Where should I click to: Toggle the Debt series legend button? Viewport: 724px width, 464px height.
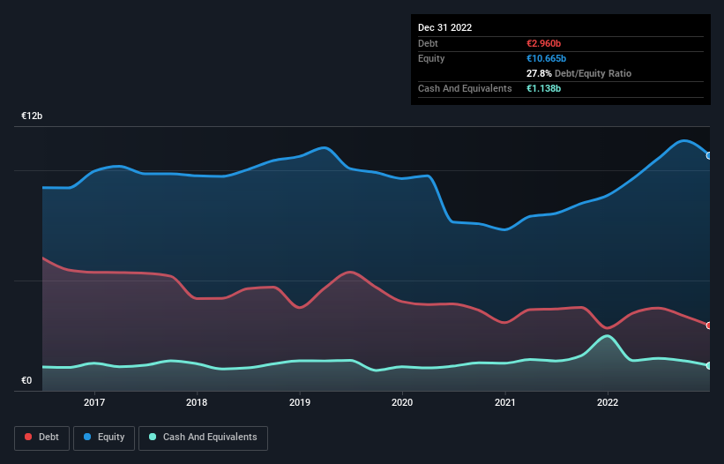point(42,438)
